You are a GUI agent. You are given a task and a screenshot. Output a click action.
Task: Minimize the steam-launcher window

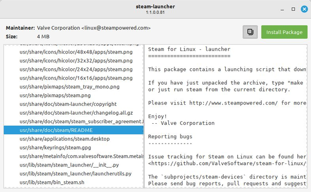(x=282, y=9)
